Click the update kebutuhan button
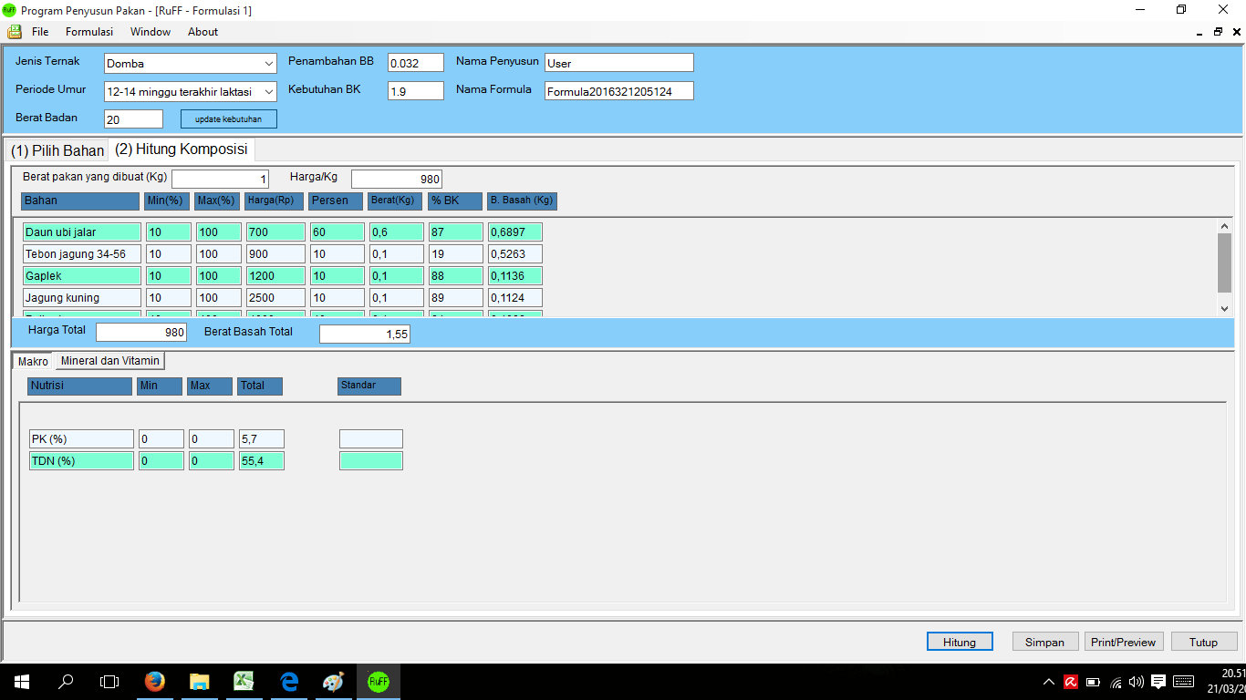Viewport: 1246px width, 700px height. tap(228, 119)
